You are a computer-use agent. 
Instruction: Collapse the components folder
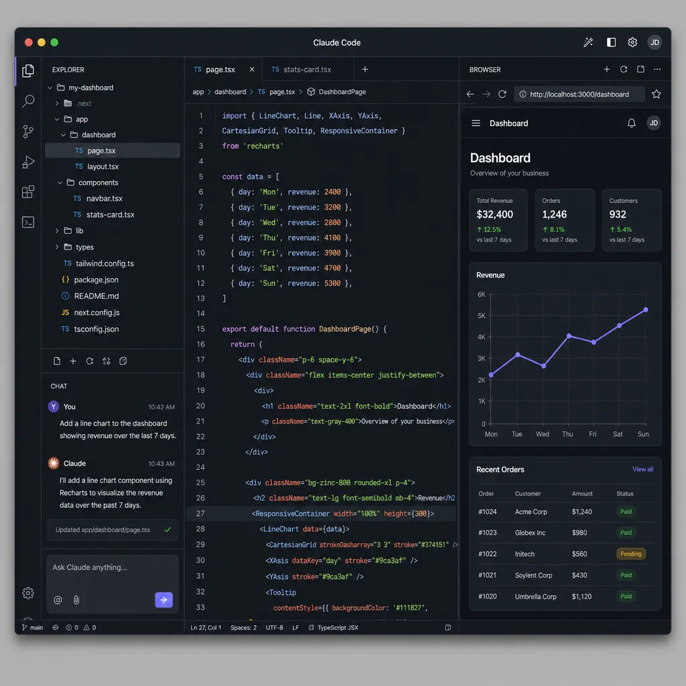(x=60, y=182)
